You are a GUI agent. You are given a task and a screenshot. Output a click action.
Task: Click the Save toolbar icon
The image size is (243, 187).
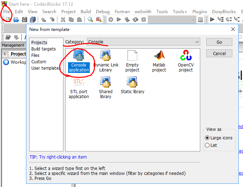25,20
